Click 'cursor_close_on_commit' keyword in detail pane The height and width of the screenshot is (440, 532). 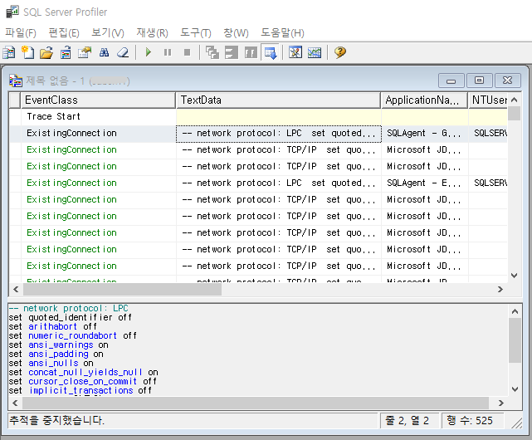pos(82,382)
